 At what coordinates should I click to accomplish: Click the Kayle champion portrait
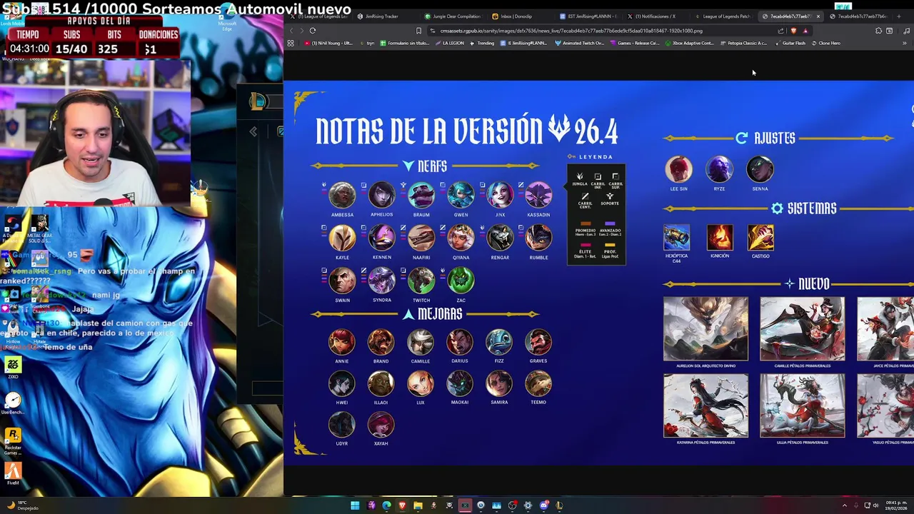[342, 238]
